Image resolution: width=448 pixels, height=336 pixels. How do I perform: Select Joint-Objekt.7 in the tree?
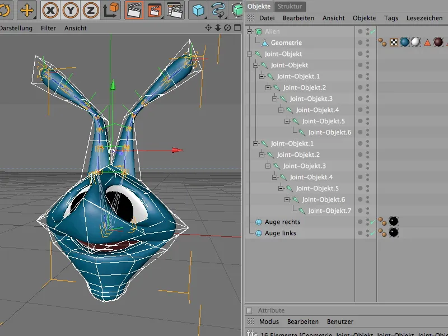[x=329, y=211]
